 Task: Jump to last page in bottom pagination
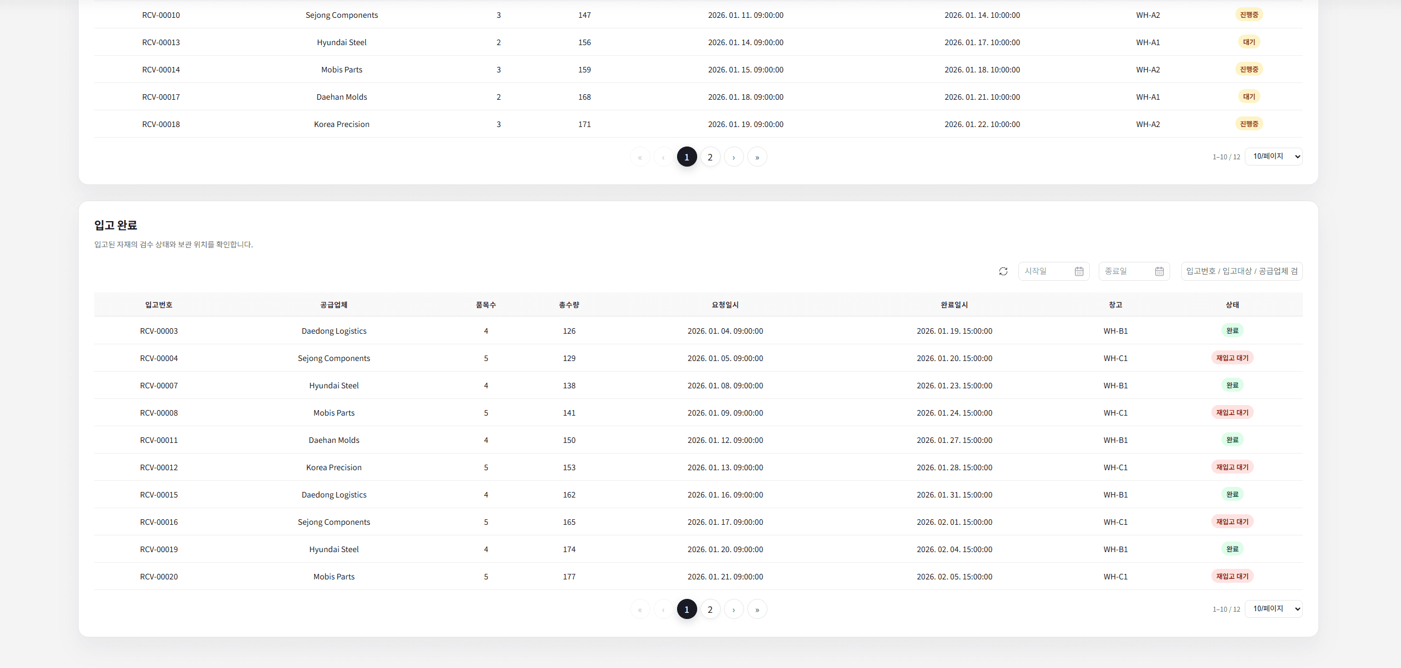point(757,610)
